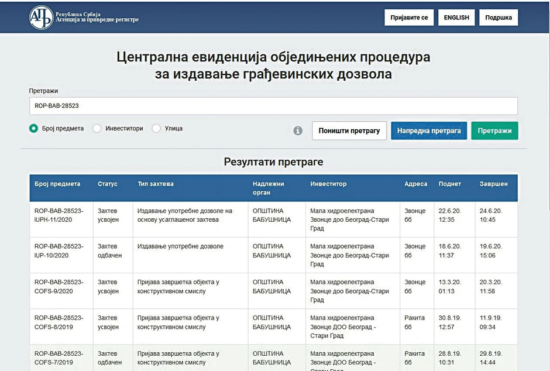Click the "Поднет" column header
The height and width of the screenshot is (371, 550).
pos(449,184)
